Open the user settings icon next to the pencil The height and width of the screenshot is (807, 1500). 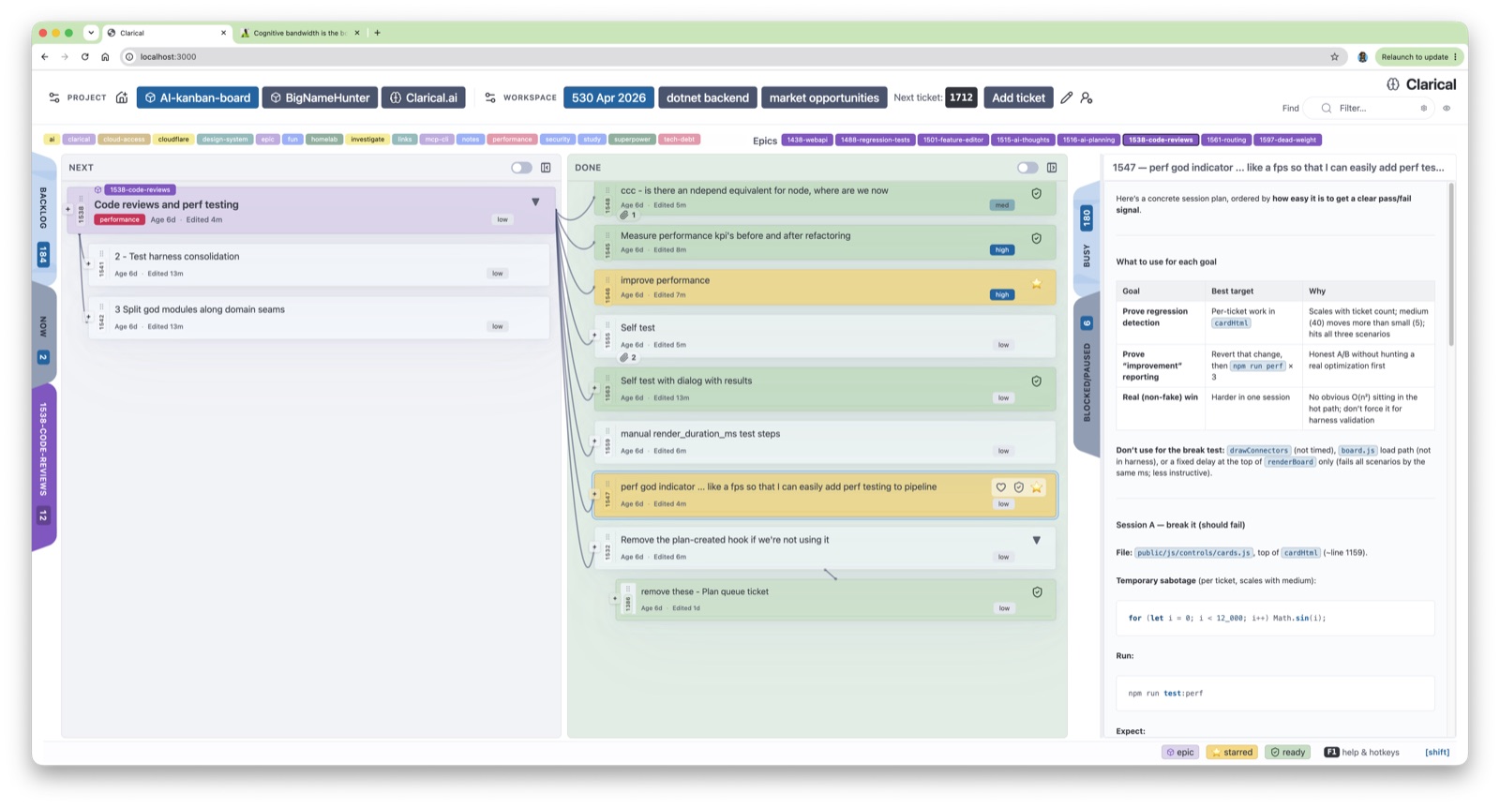pos(1087,97)
